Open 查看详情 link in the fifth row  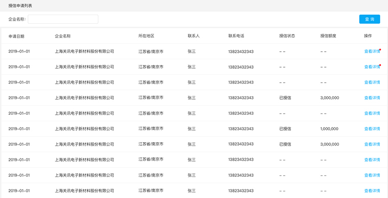point(372,113)
